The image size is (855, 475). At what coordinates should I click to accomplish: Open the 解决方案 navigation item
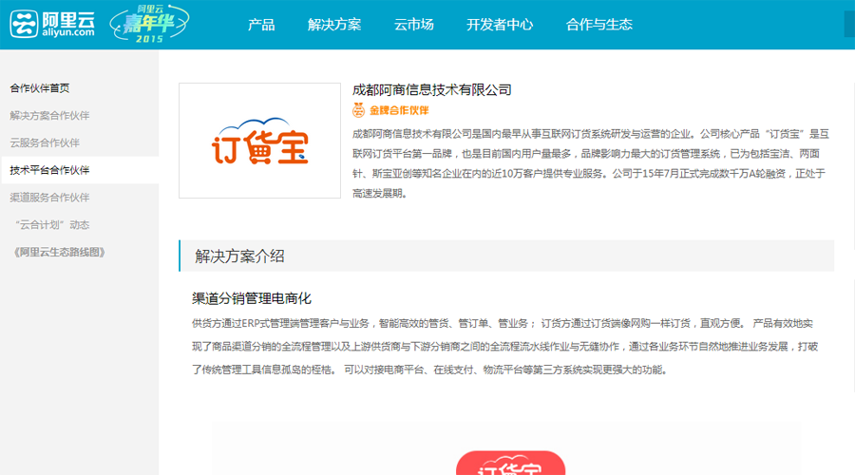(x=334, y=25)
